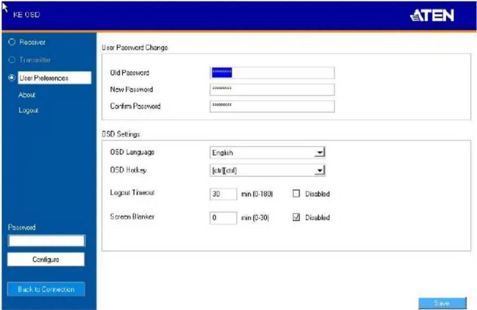Click Logout in the sidebar

pos(28,110)
